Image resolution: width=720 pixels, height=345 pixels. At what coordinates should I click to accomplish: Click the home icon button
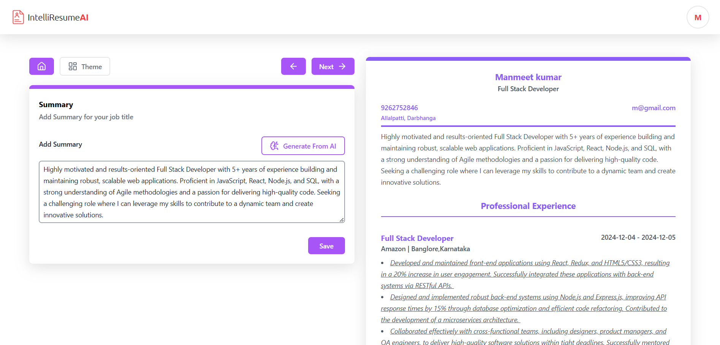click(41, 66)
